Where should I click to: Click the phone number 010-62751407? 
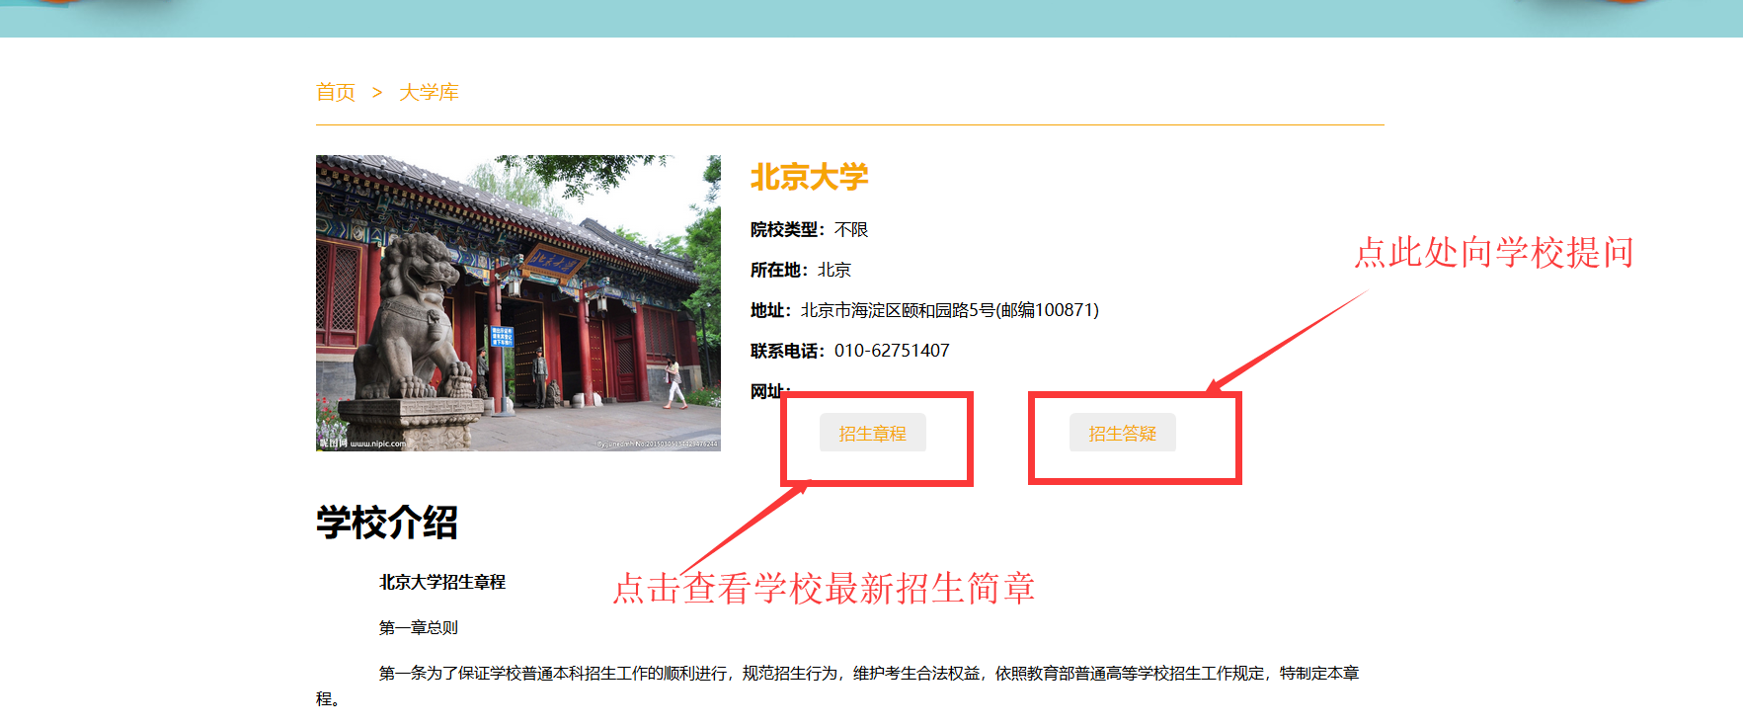[x=892, y=351]
